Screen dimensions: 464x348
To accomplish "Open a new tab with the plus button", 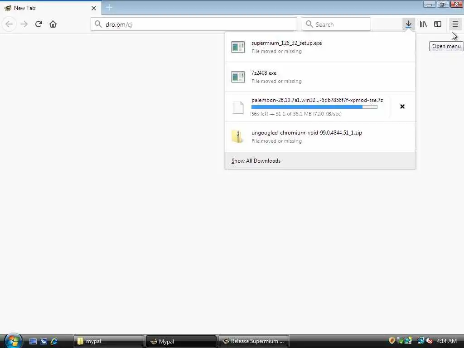I will coord(109,8).
